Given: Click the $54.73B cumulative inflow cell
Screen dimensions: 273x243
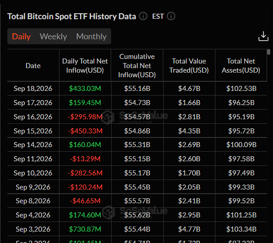Looking at the screenshot, I should point(137,103).
